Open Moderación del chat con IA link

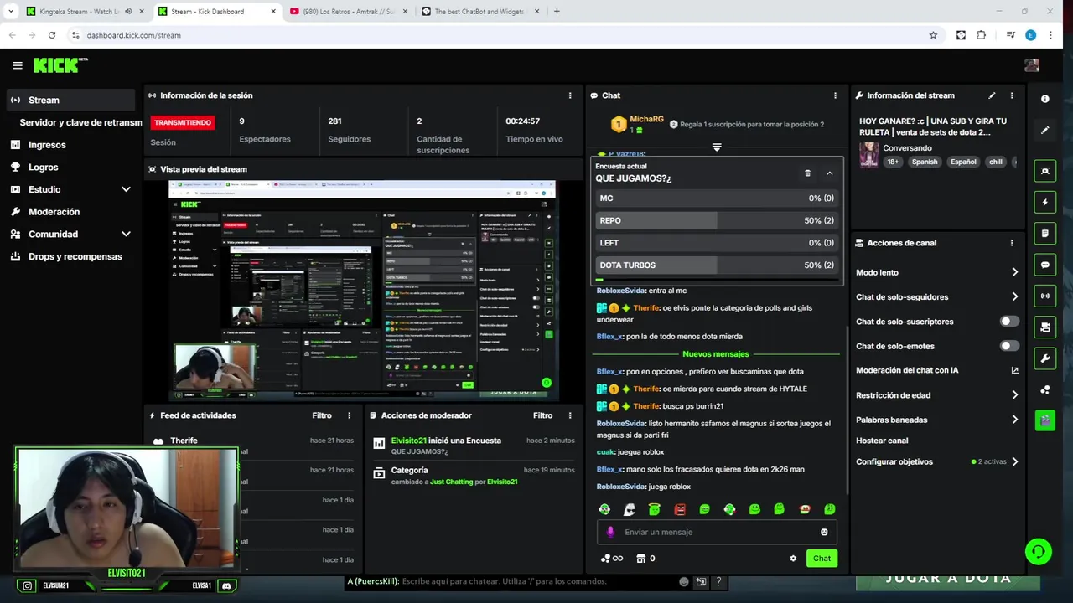click(x=937, y=370)
